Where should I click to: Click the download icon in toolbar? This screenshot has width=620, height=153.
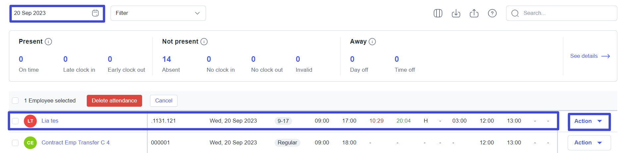click(x=456, y=13)
